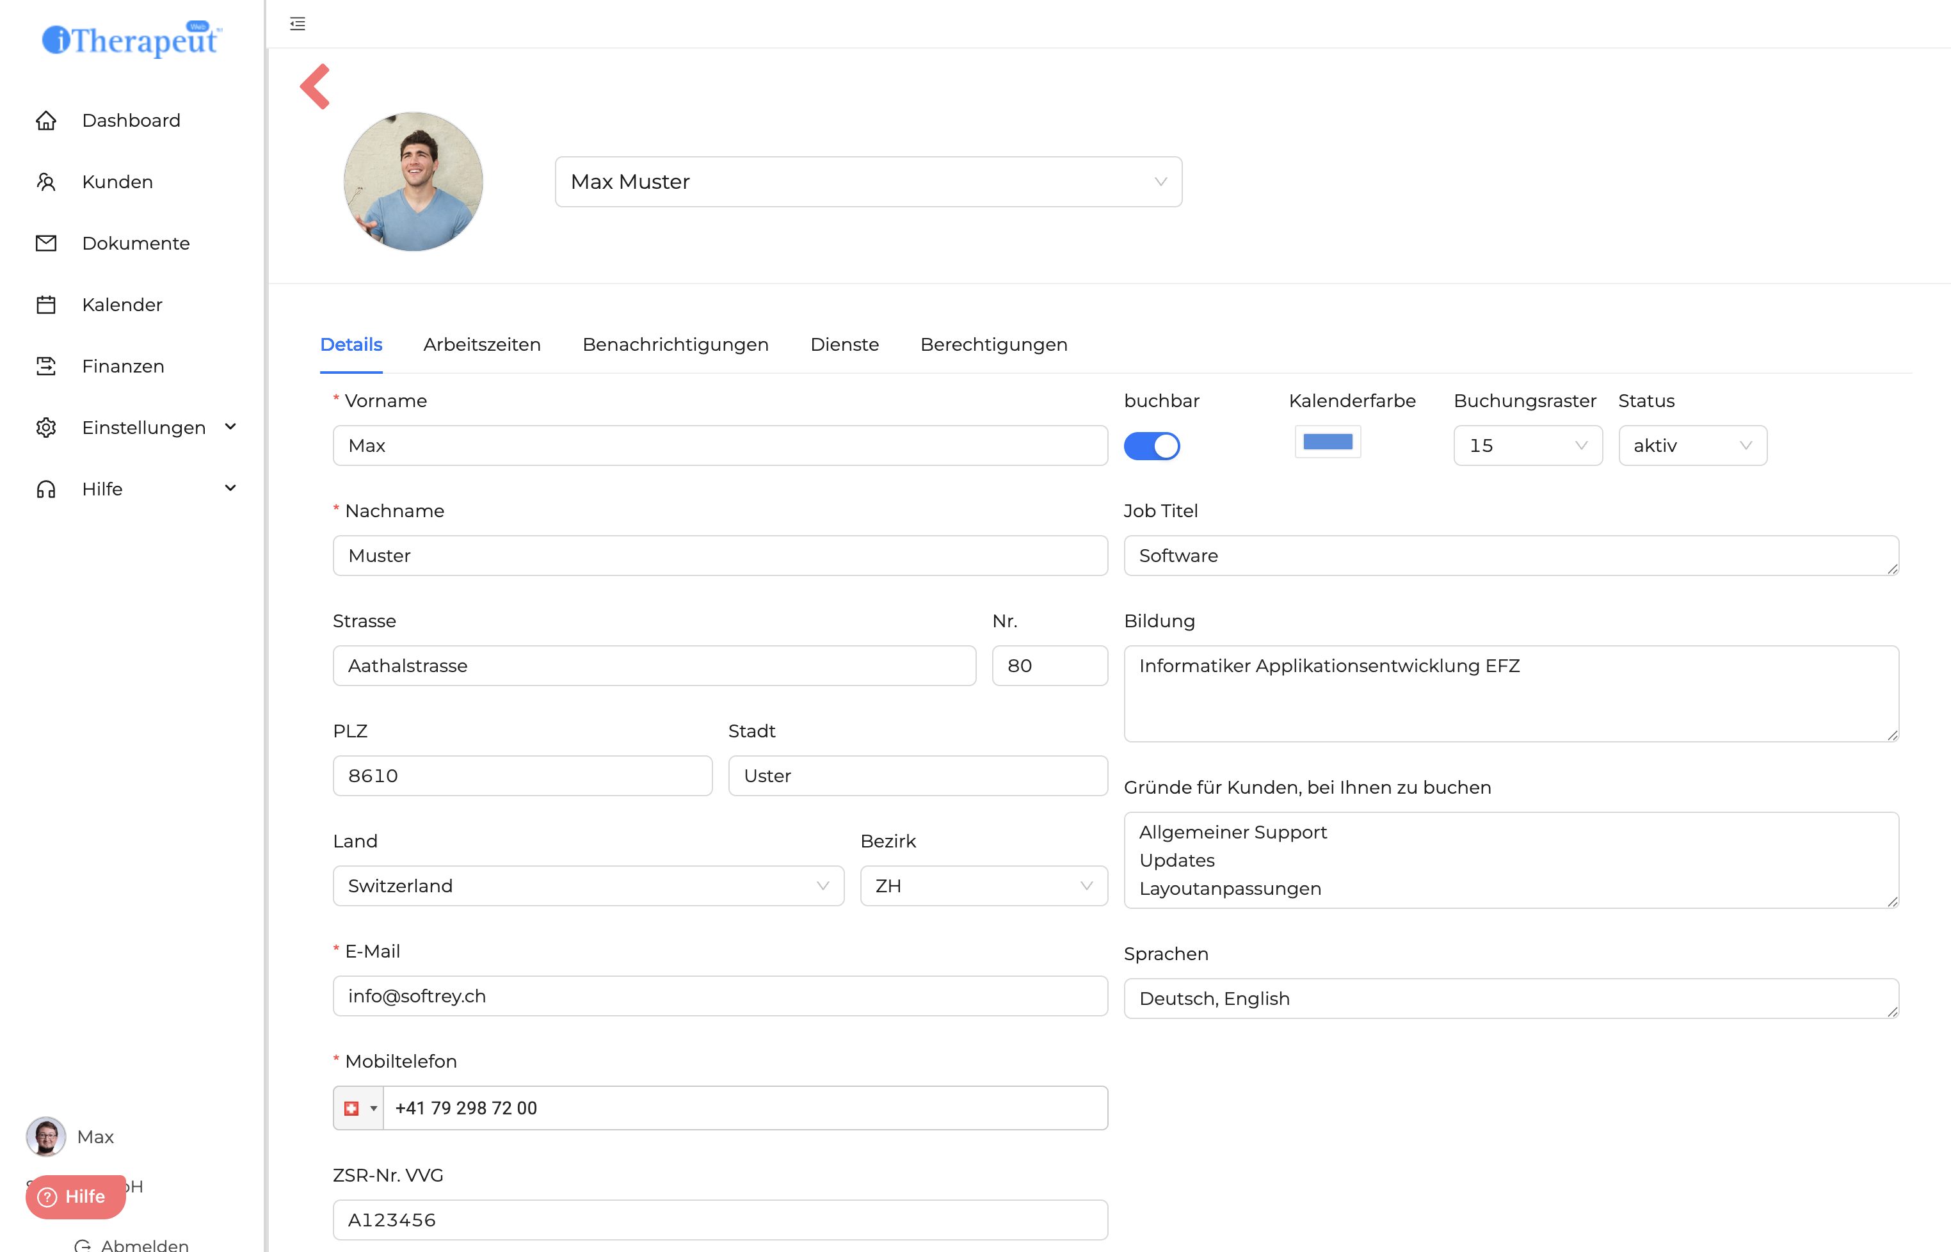Collapse sidebar with the menu-fold icon

(298, 24)
